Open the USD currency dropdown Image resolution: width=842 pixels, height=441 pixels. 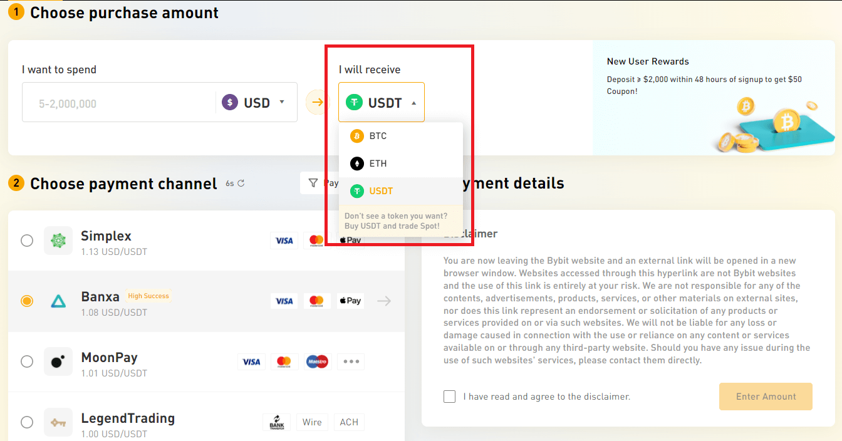[x=256, y=102]
